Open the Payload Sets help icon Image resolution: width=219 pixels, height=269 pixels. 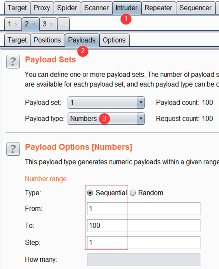point(13,61)
